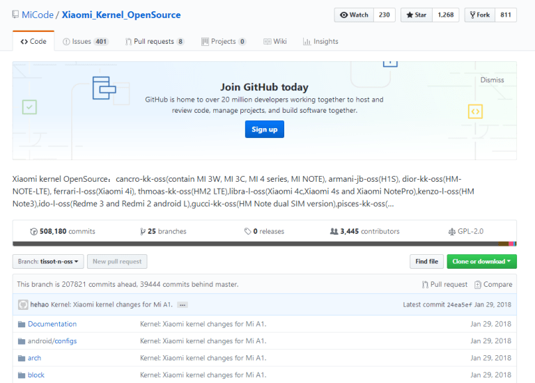Click the Documentation folder icon
The height and width of the screenshot is (383, 535).
[22, 324]
